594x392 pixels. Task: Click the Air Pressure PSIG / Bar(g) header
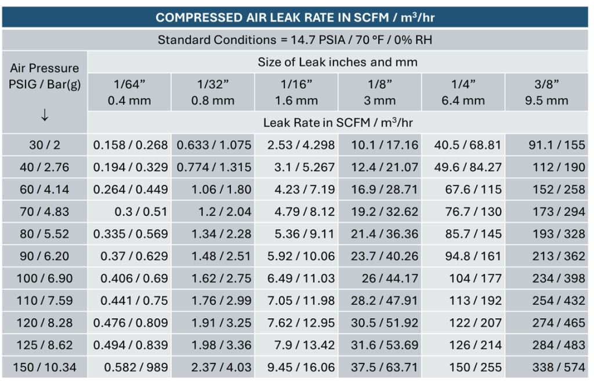point(45,76)
